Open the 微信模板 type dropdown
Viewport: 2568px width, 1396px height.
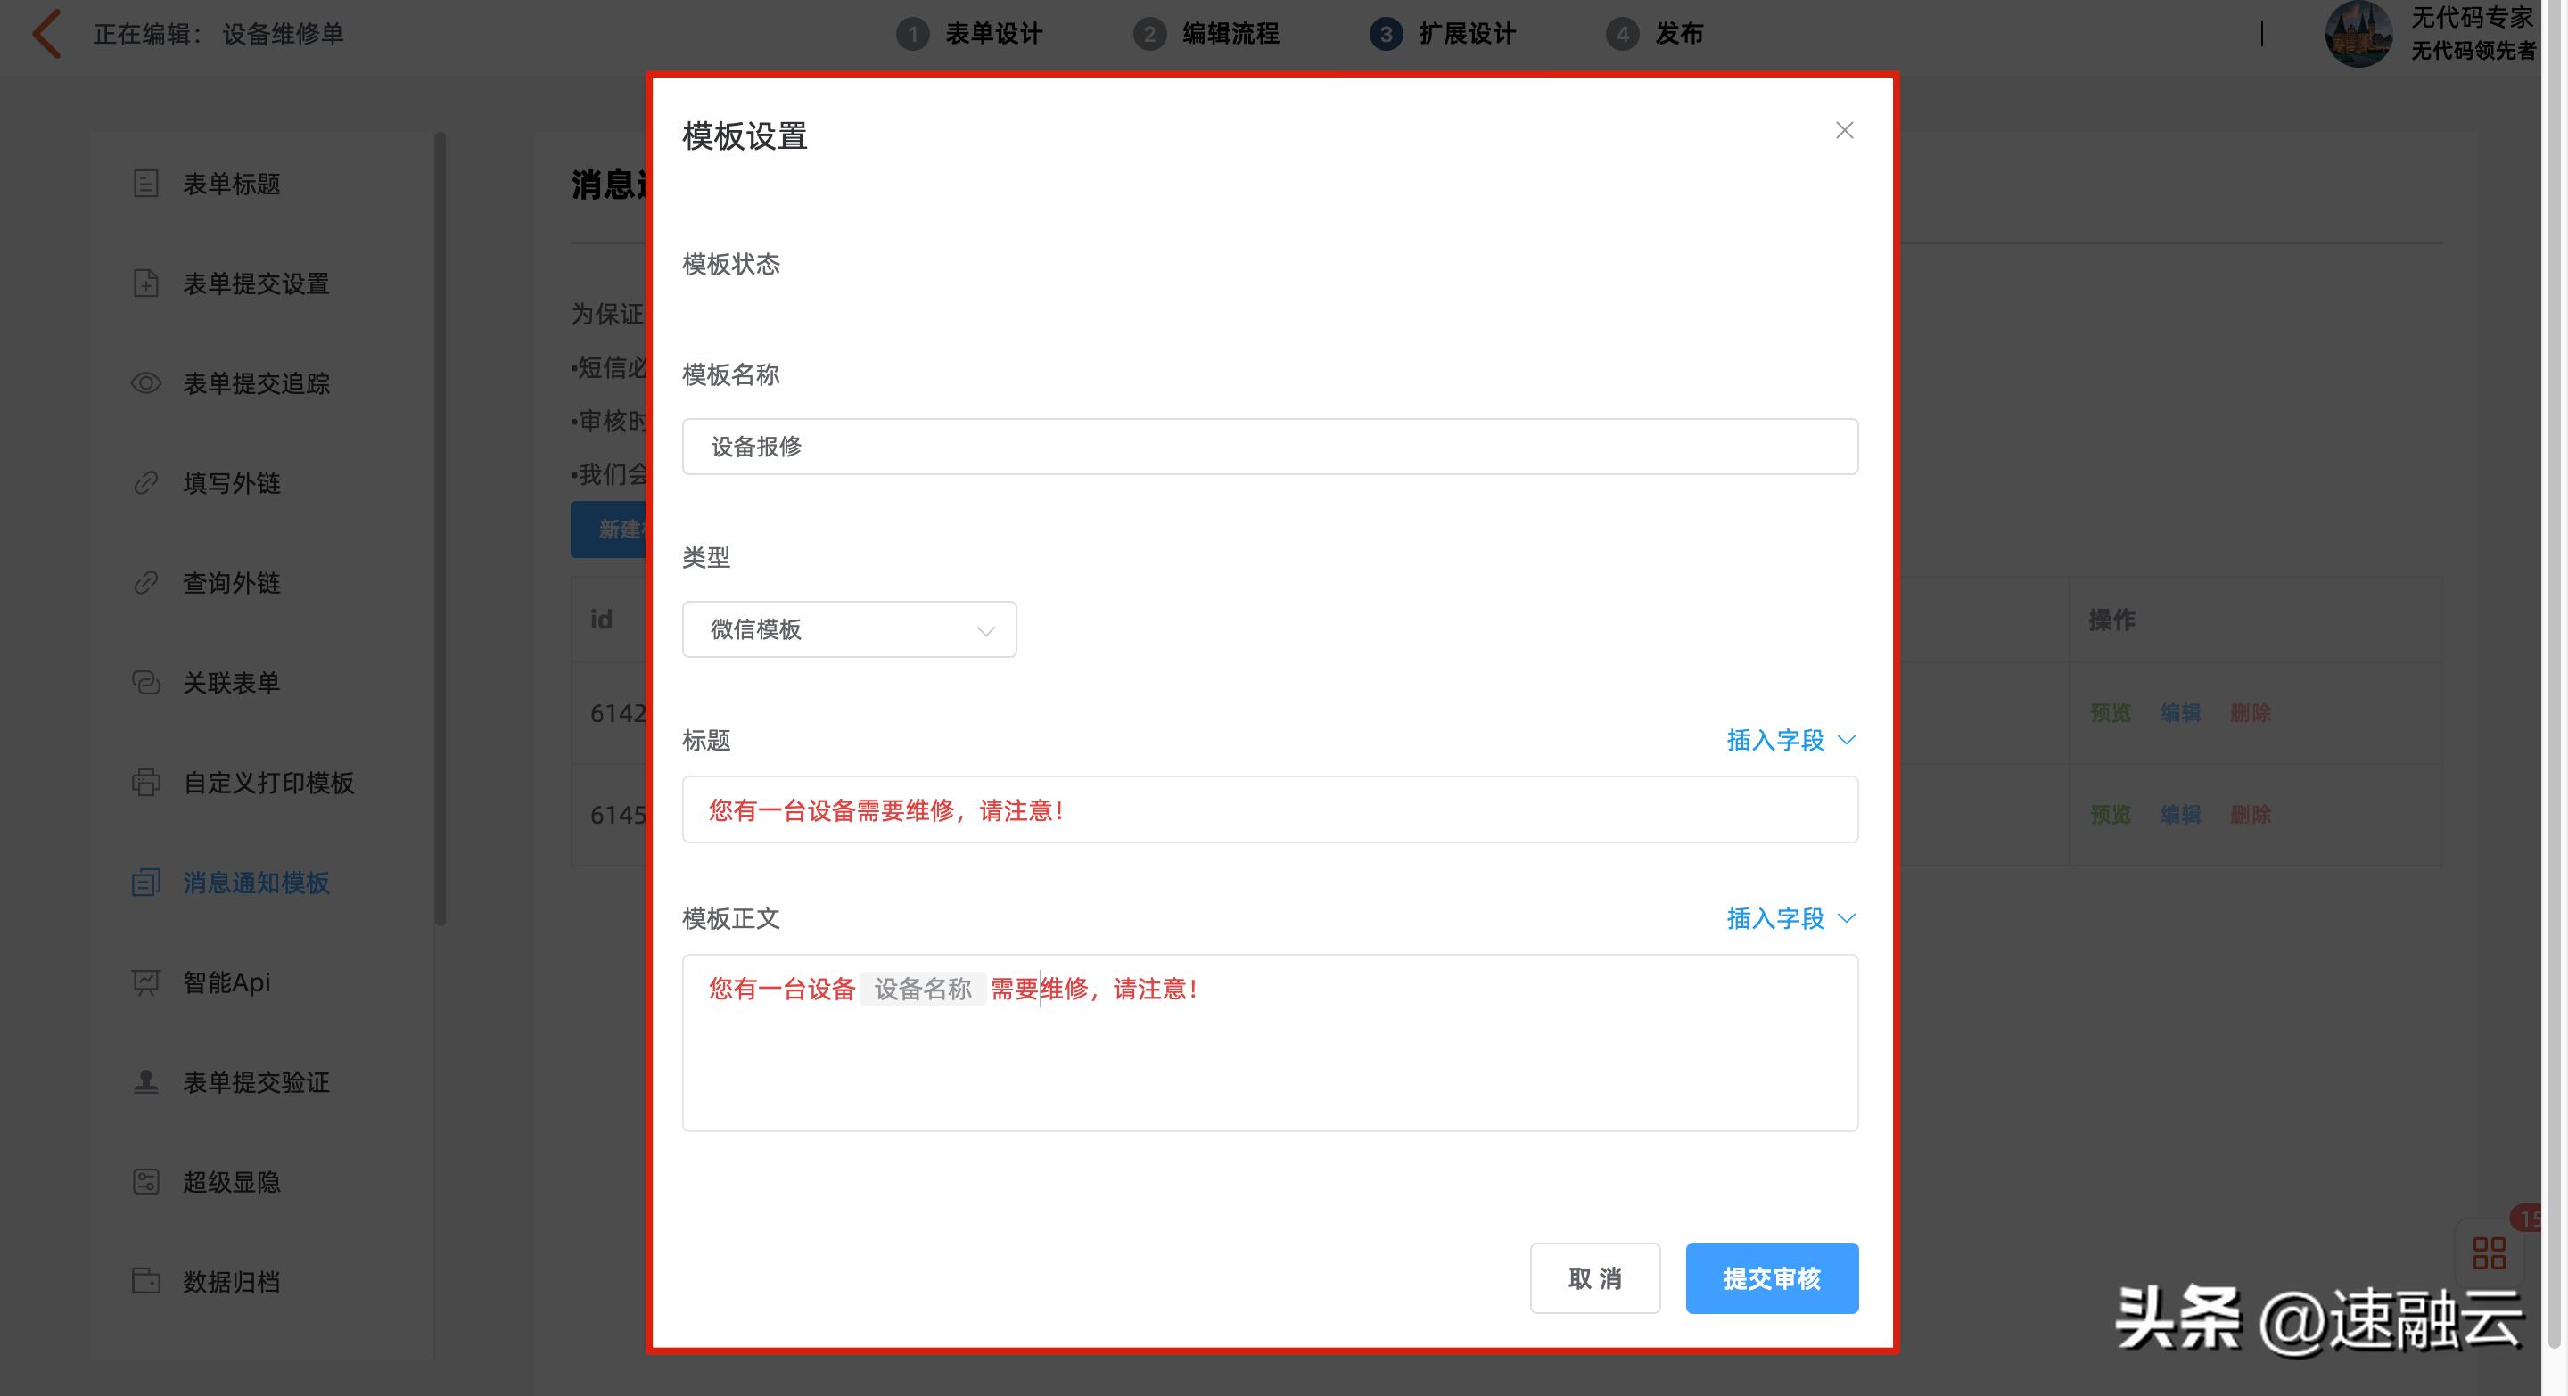848,628
